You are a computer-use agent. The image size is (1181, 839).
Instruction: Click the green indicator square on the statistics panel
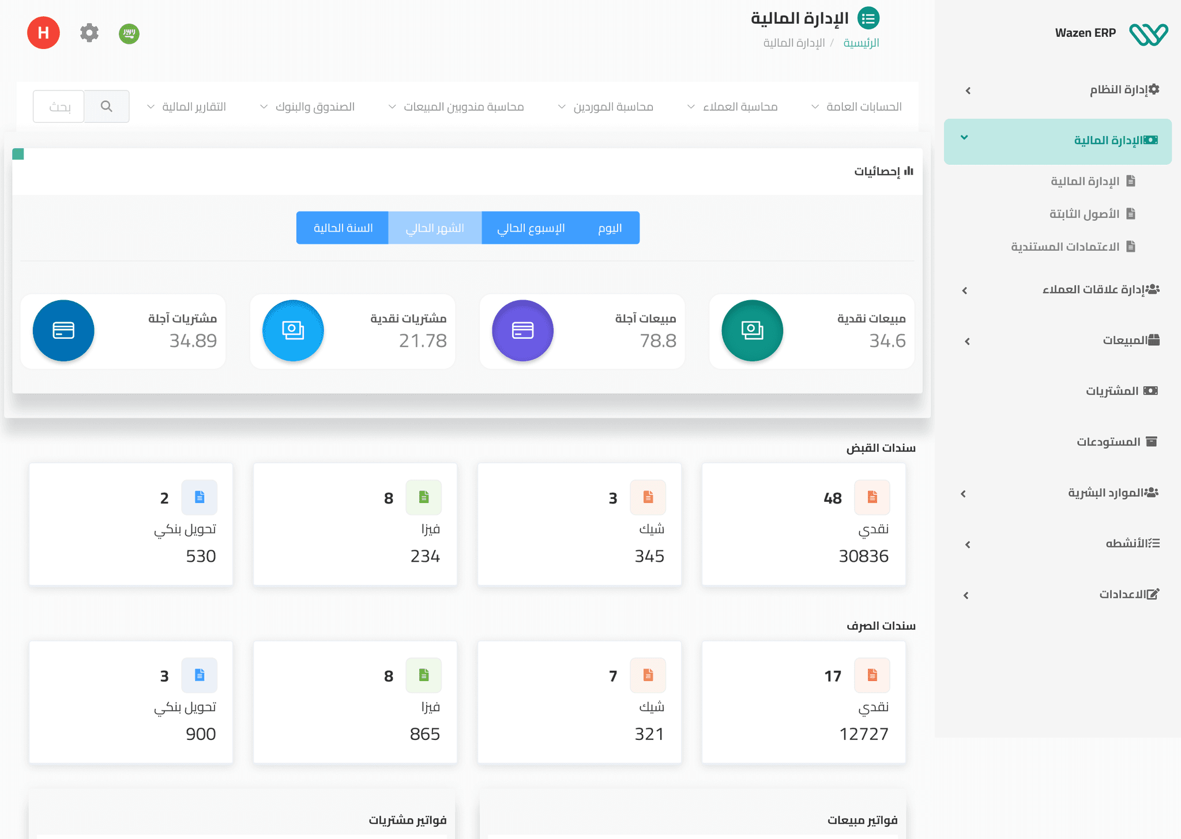pyautogui.click(x=19, y=154)
